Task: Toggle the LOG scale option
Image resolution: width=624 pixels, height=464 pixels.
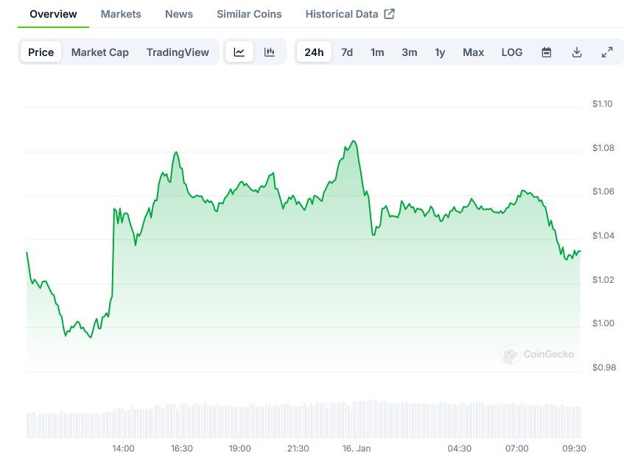Action: [x=511, y=52]
